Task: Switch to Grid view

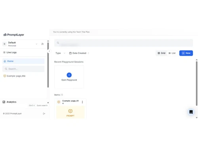Action: pos(162,53)
